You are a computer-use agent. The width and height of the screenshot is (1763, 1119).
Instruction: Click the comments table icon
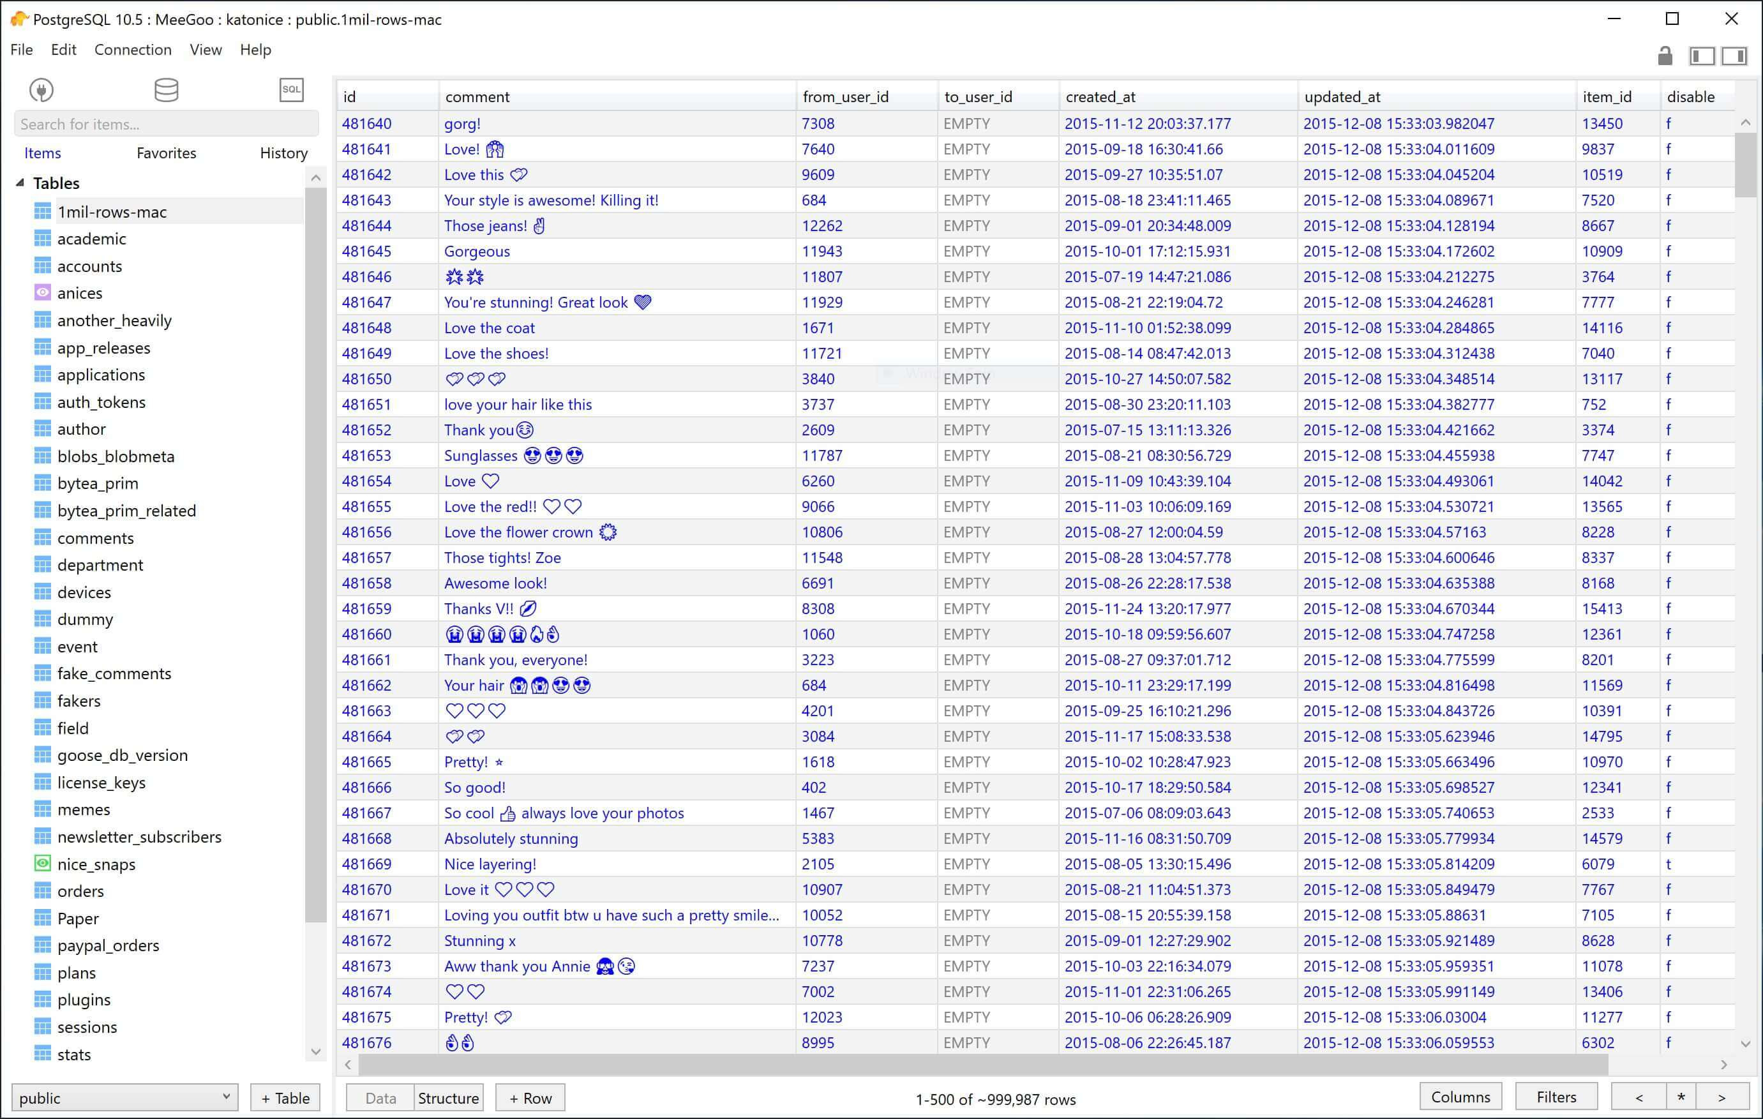pos(43,537)
